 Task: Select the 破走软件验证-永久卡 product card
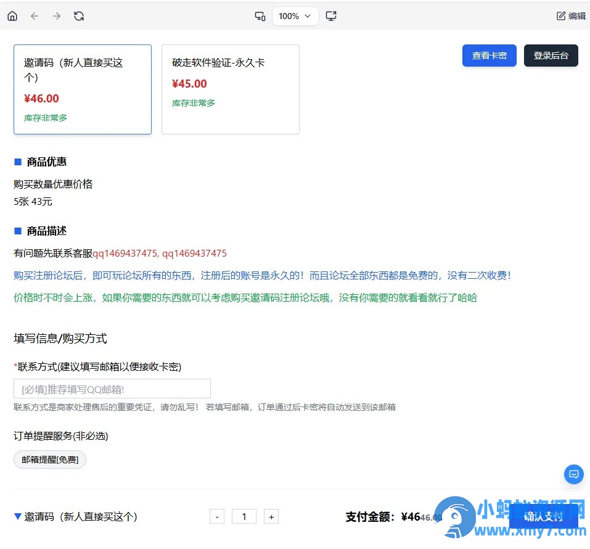pyautogui.click(x=230, y=89)
